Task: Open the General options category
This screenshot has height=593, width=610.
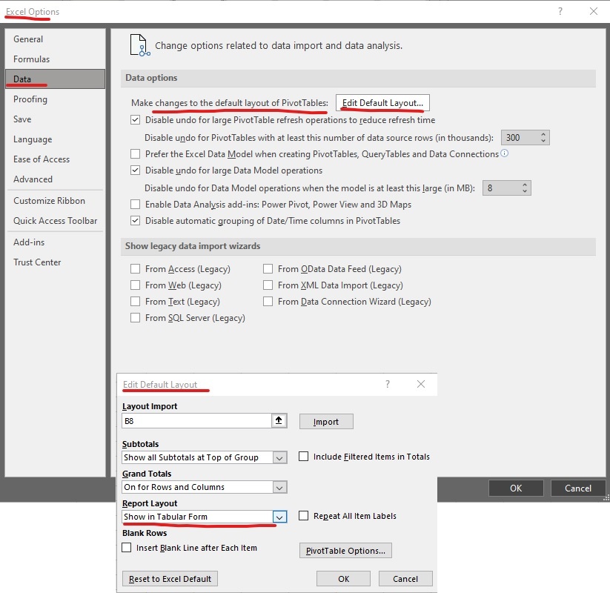Action: [55, 39]
